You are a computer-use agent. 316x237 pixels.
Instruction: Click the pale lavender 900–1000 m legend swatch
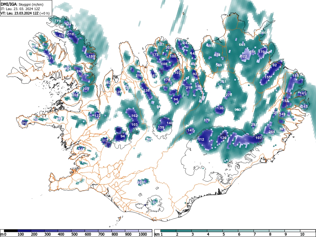click(132, 231)
